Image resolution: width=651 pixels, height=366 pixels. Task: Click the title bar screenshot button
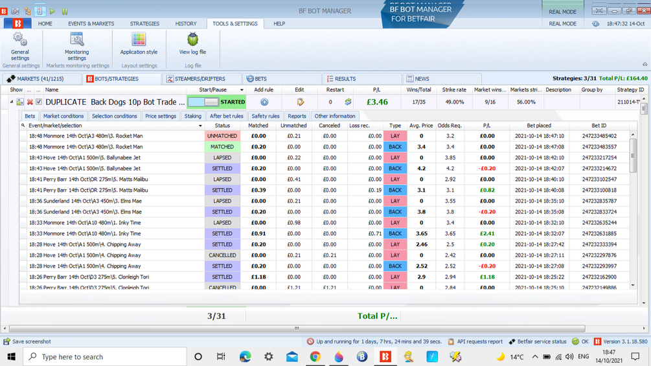(599, 11)
